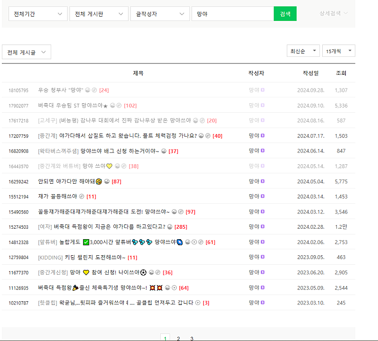Click the link icon beside 재가 꼴등해쓰야

(81, 197)
